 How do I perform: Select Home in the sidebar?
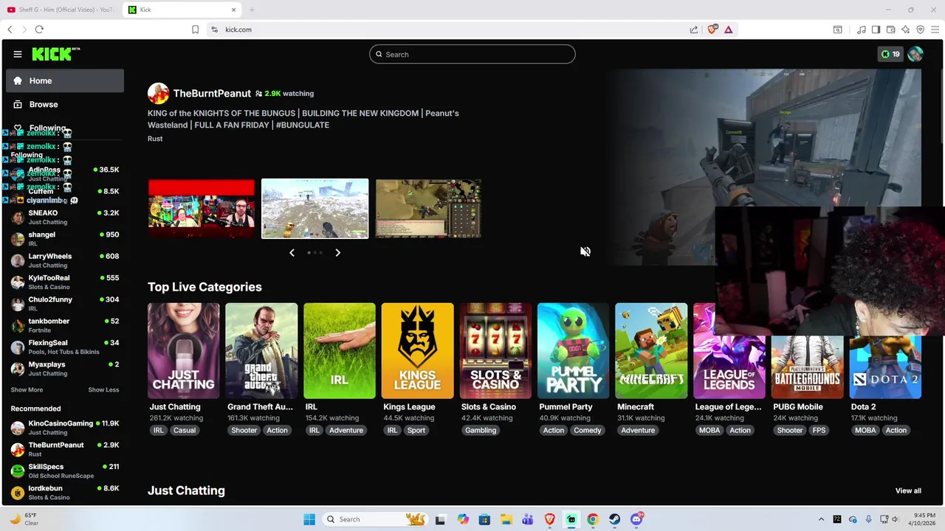(x=65, y=80)
